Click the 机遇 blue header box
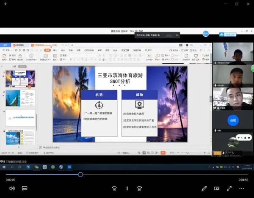 tap(99, 95)
